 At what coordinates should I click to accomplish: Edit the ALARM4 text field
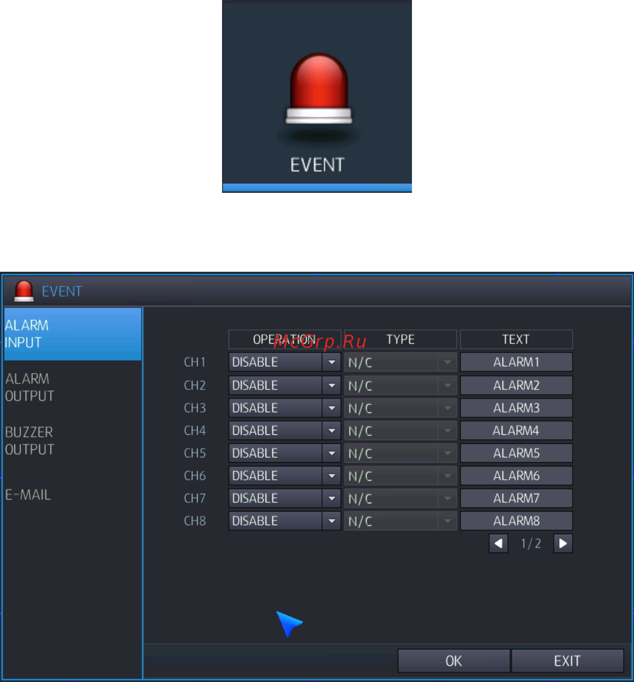pos(516,431)
